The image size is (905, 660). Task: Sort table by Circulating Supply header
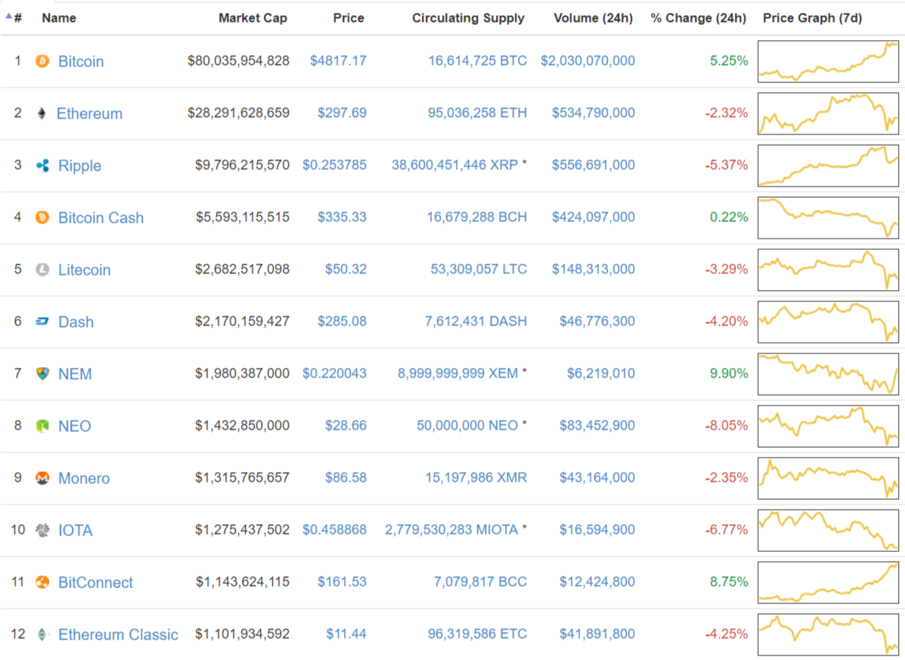[x=468, y=18]
